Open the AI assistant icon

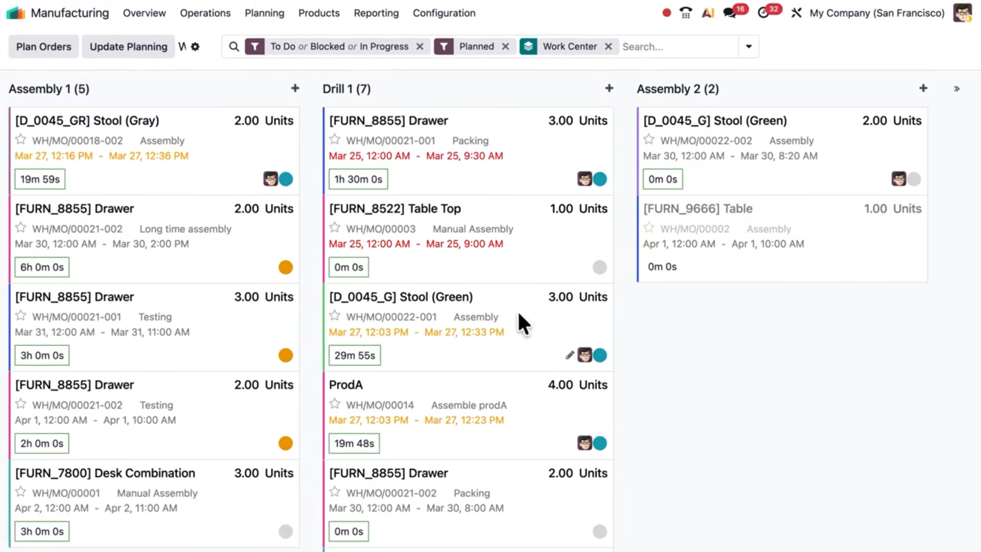tap(708, 13)
